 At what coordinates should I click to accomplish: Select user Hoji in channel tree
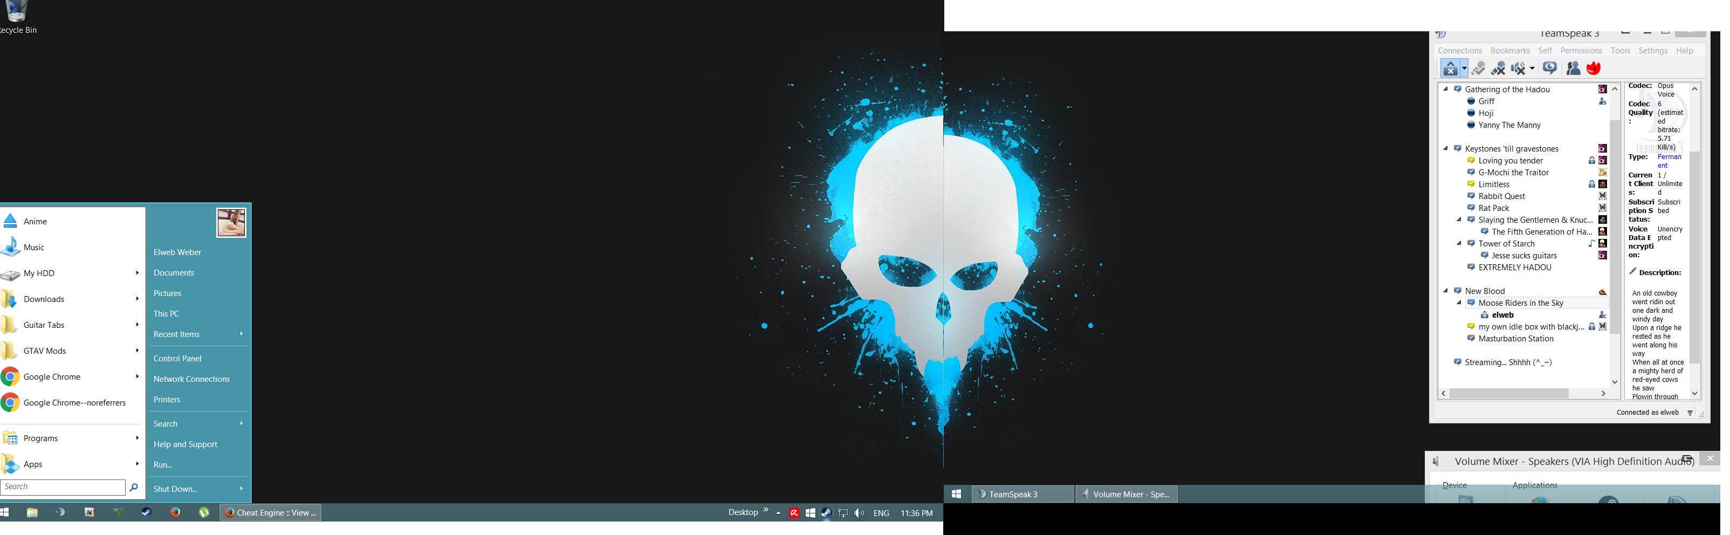tap(1486, 113)
